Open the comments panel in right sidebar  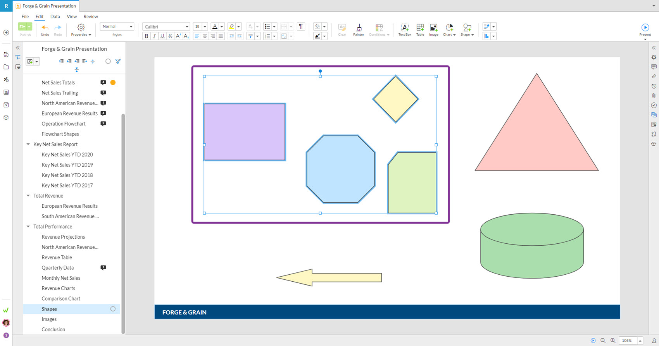point(654,67)
